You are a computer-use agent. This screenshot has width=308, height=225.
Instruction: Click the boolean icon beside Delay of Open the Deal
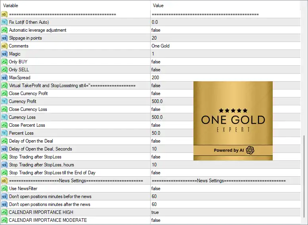[4, 141]
